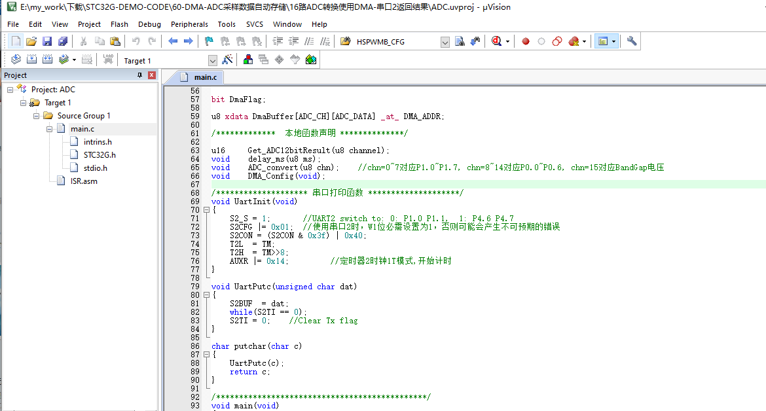Click the HSPWMB_CFG find text field
Viewport: 766px width, 411px height.
(x=397, y=42)
